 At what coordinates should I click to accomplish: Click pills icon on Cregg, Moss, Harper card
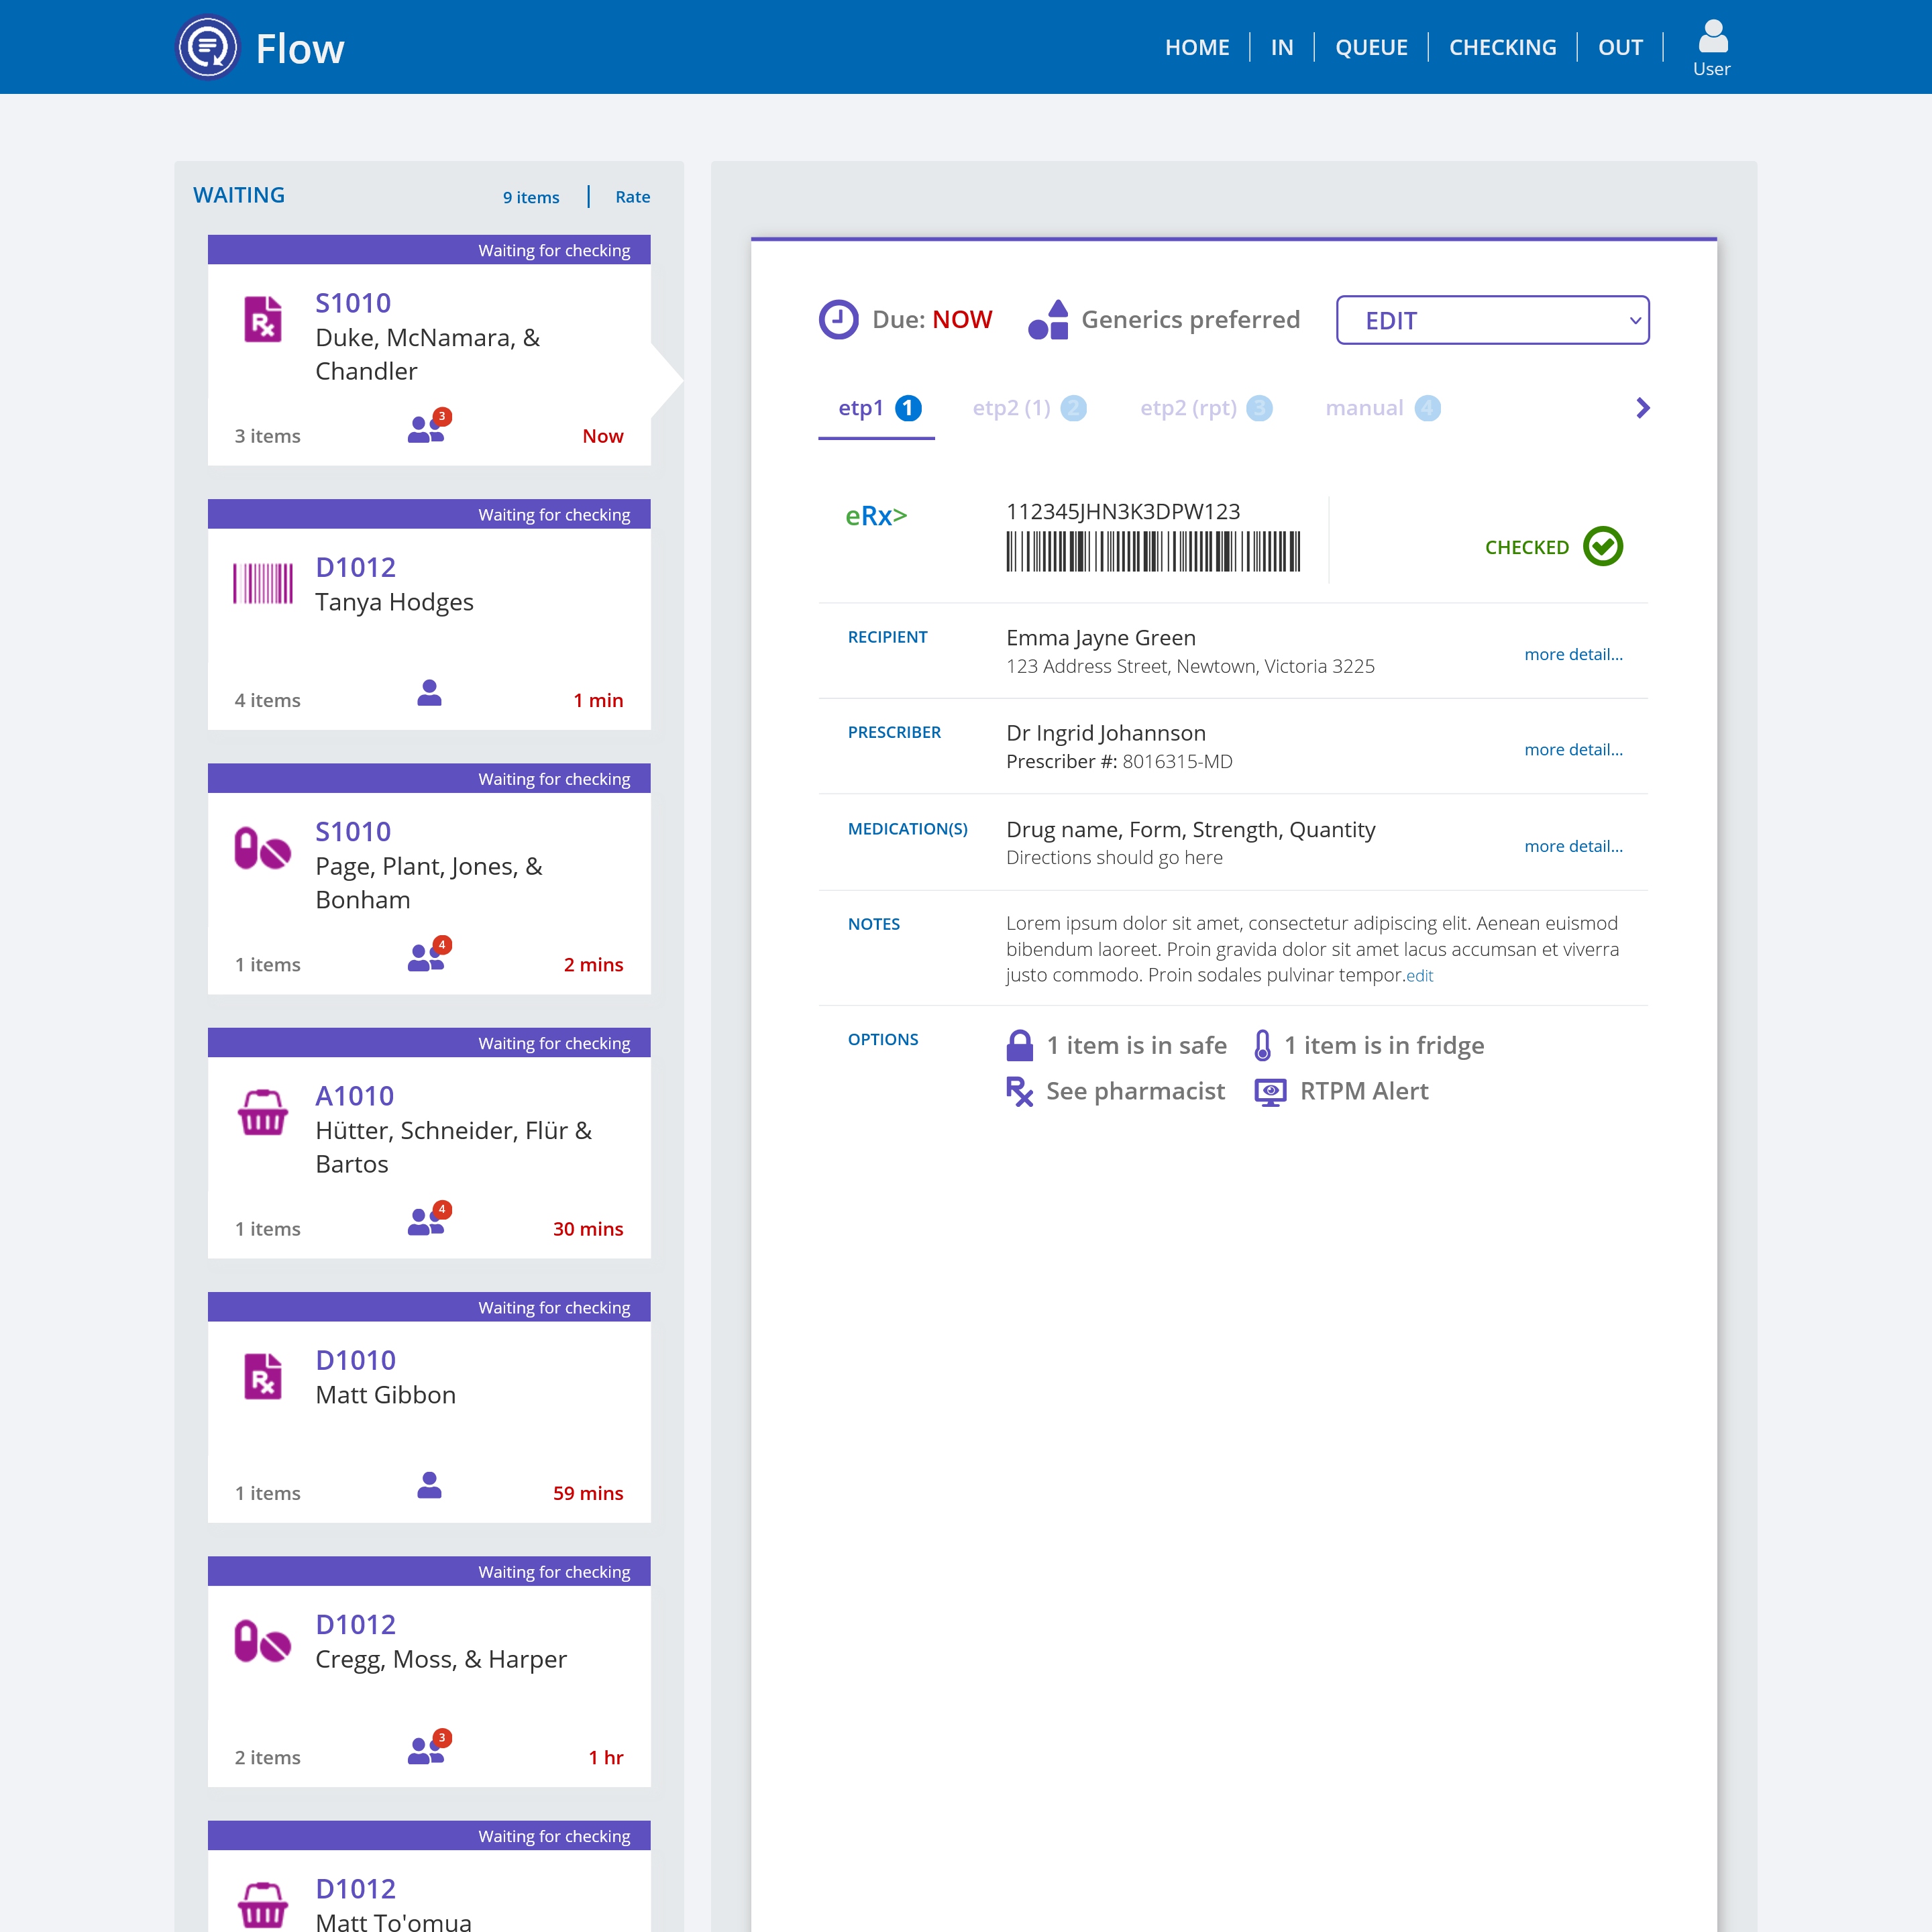pyautogui.click(x=263, y=1641)
